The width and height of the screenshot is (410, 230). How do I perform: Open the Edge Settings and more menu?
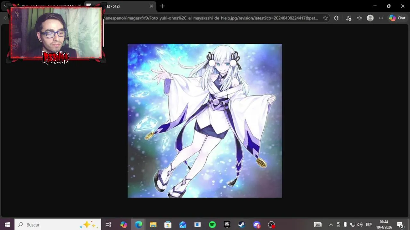click(381, 18)
